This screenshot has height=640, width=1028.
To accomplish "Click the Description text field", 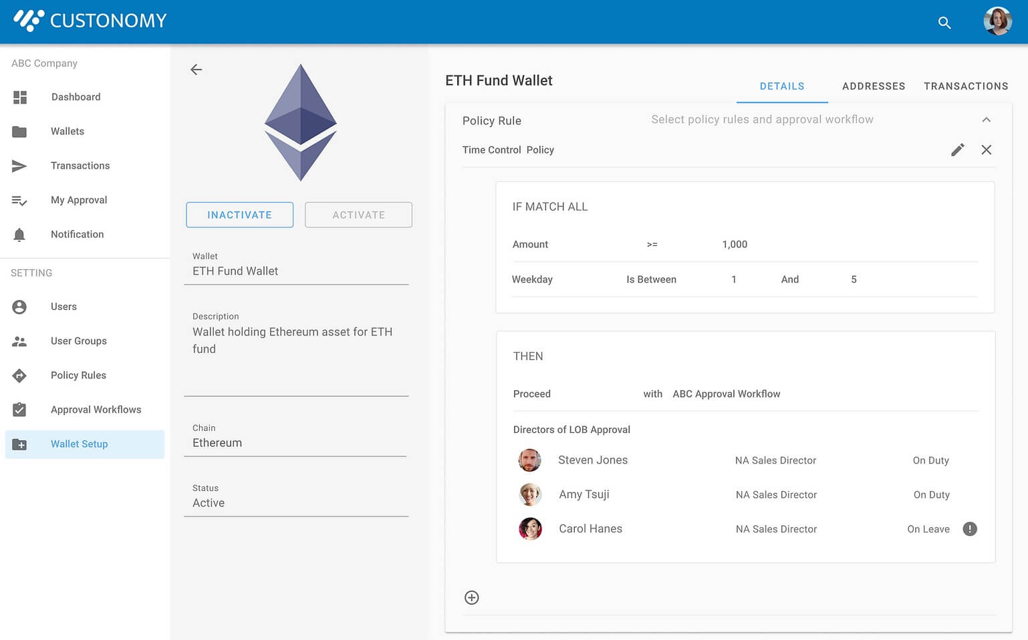I will (x=296, y=341).
